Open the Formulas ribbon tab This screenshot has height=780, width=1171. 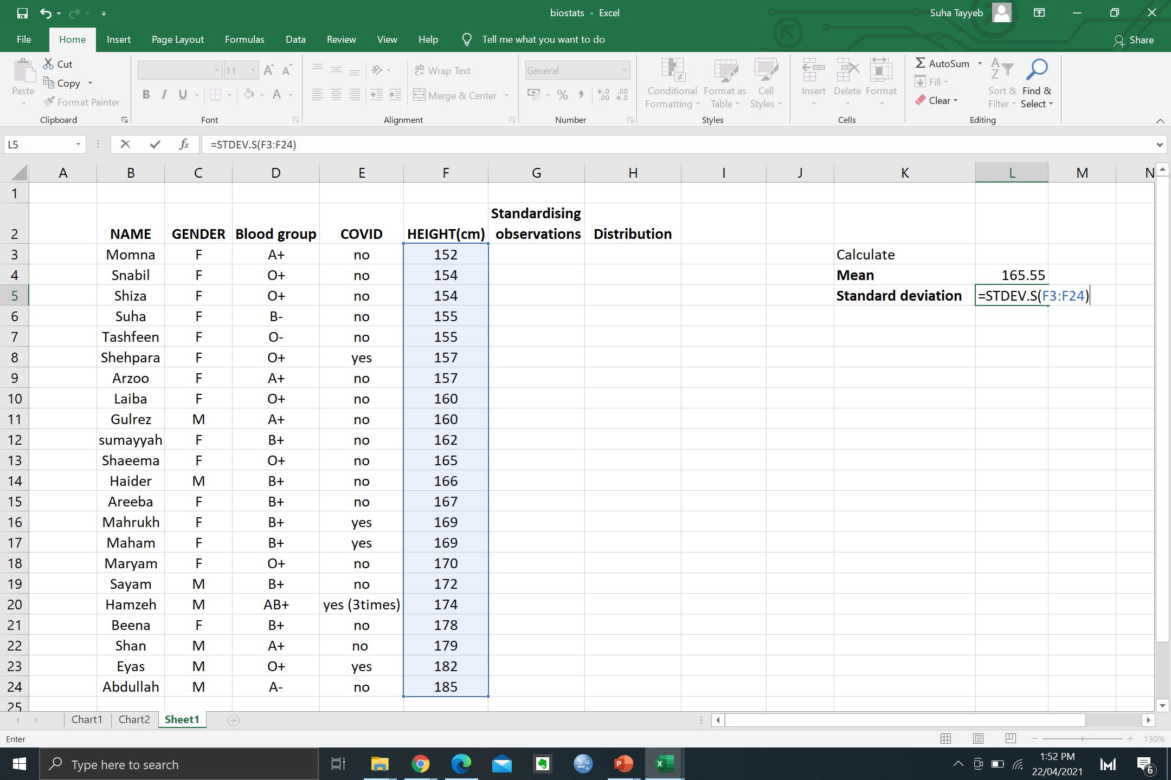(245, 40)
